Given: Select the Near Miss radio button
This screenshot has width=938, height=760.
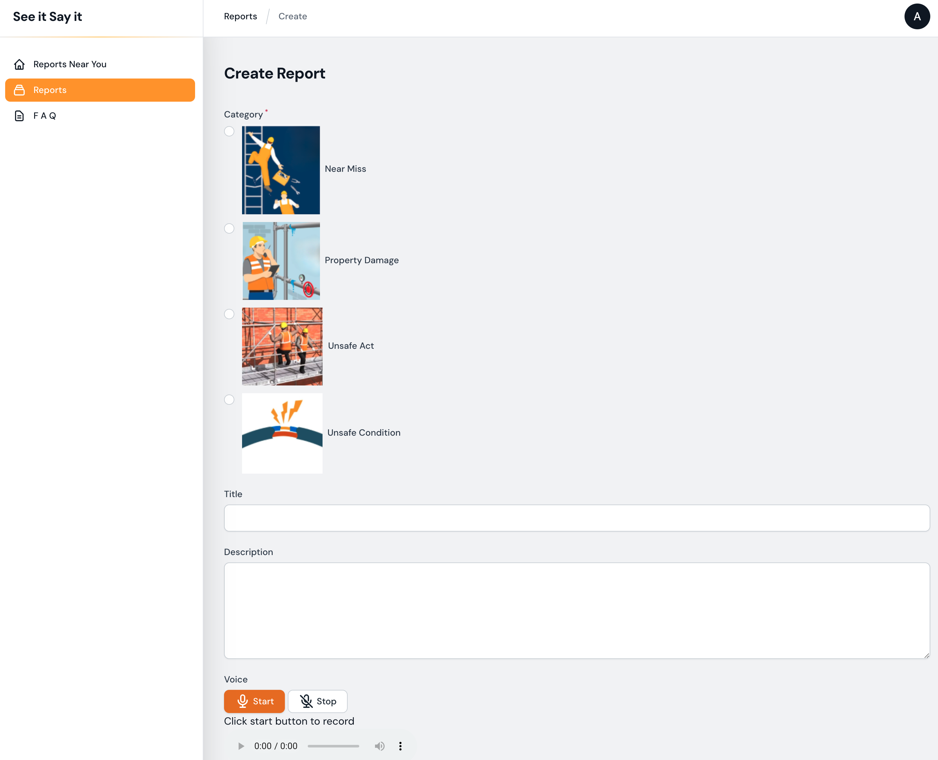Looking at the screenshot, I should tap(229, 131).
